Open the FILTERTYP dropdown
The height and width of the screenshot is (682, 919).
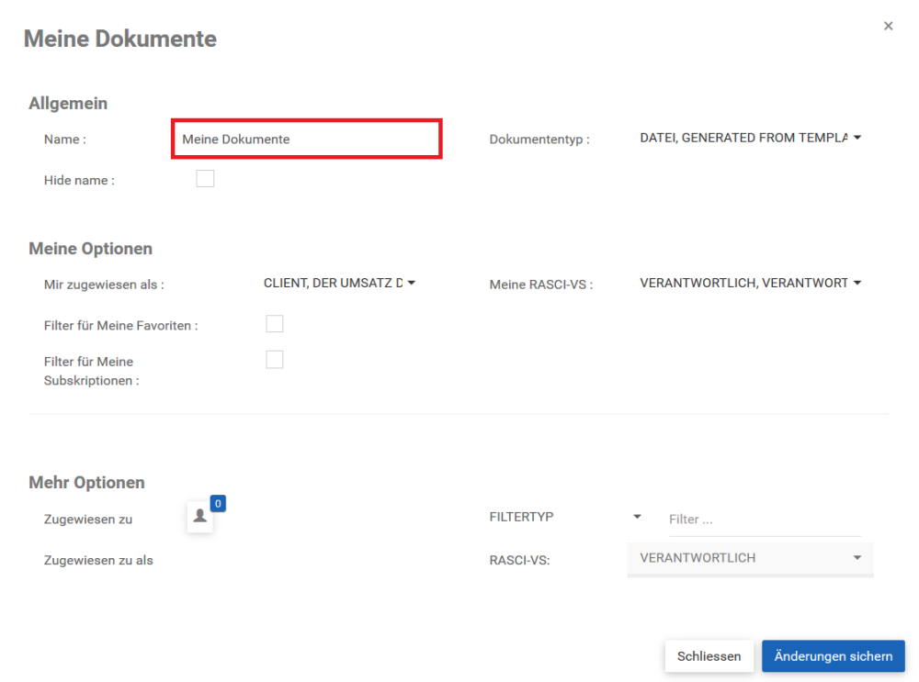[565, 517]
